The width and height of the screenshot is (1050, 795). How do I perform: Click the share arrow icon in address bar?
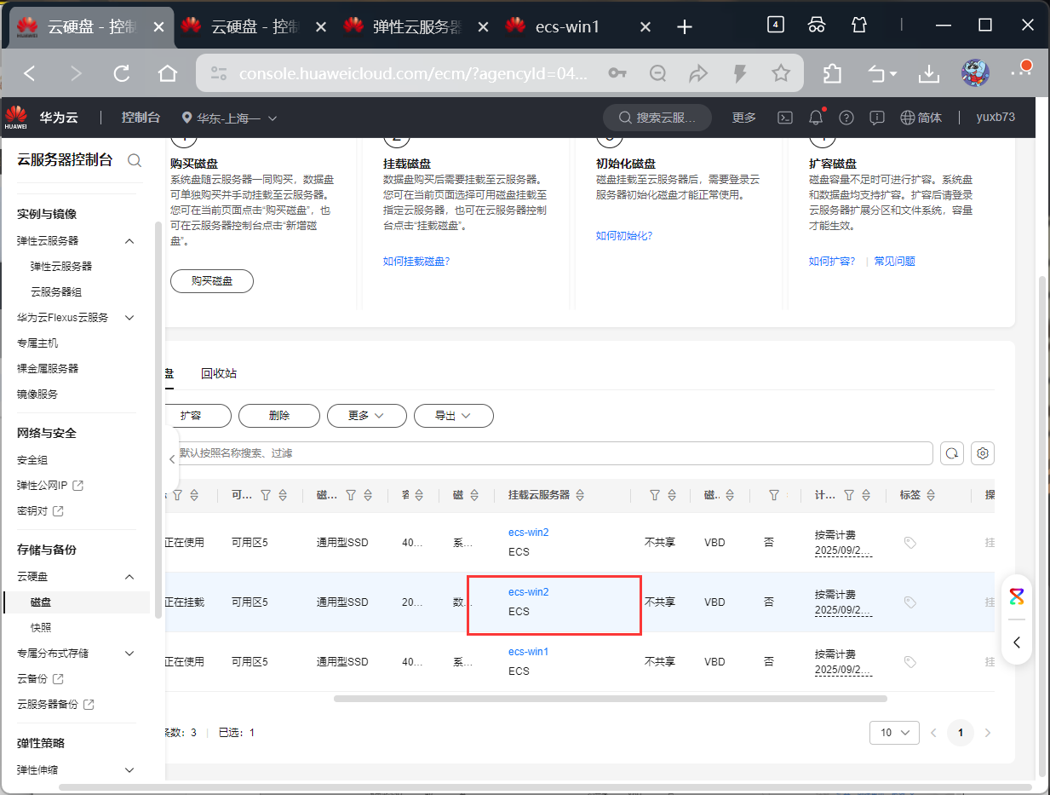698,74
